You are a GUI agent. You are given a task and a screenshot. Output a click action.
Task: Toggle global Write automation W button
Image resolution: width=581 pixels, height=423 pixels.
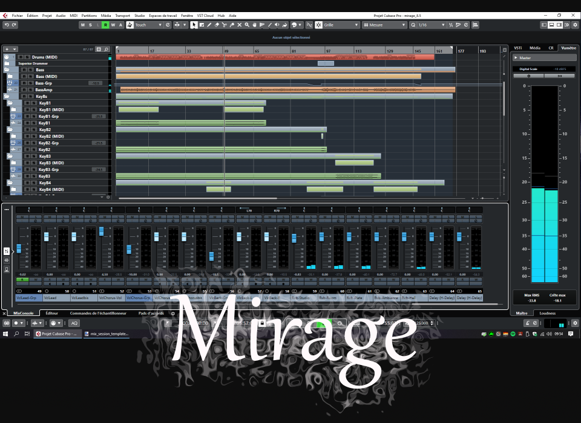point(113,25)
